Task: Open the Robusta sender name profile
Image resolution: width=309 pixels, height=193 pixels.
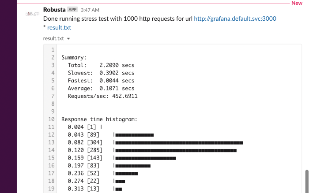Action: tap(54, 10)
